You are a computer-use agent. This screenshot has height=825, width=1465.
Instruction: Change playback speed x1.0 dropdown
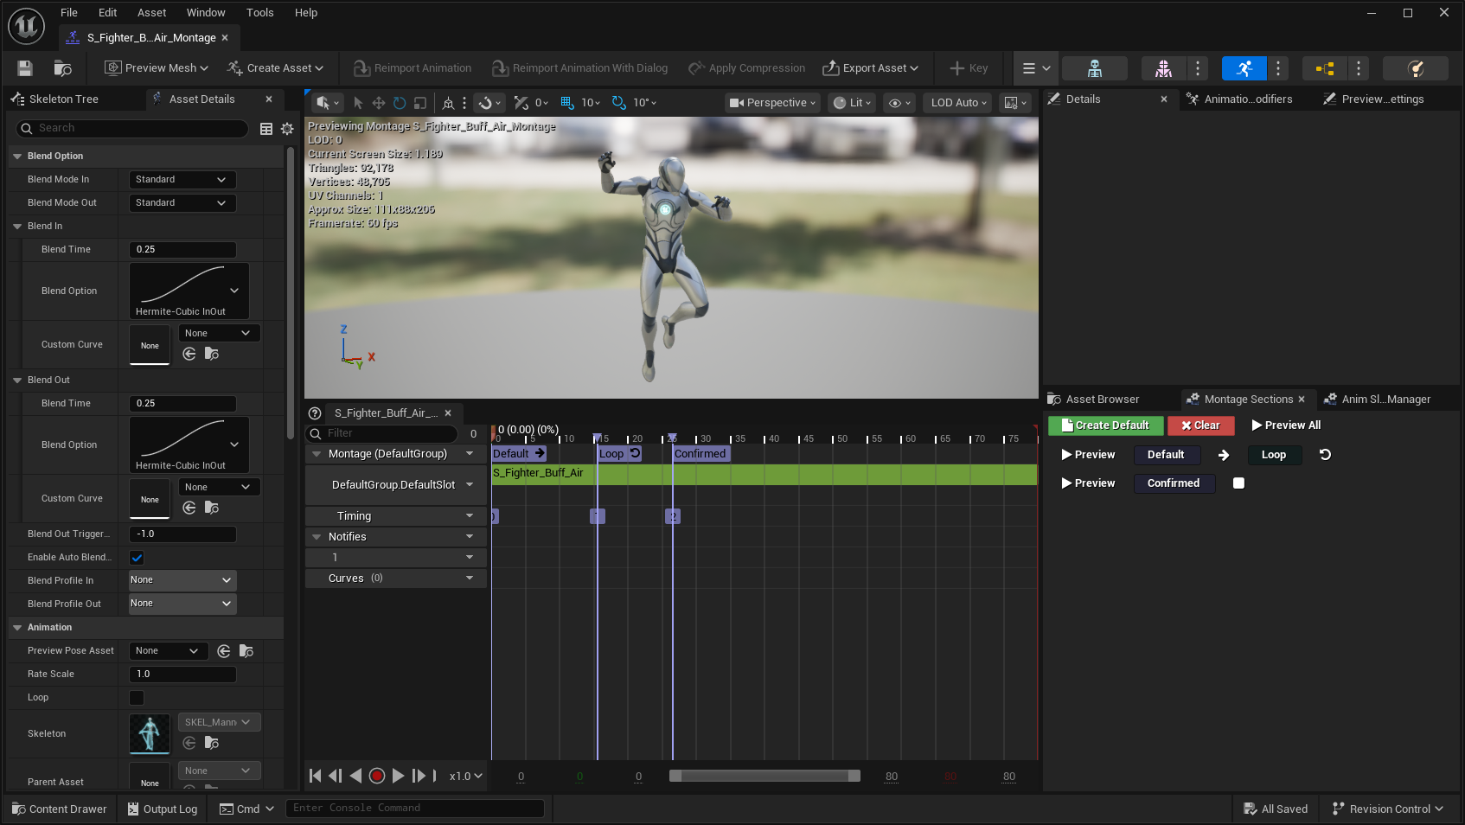(465, 777)
